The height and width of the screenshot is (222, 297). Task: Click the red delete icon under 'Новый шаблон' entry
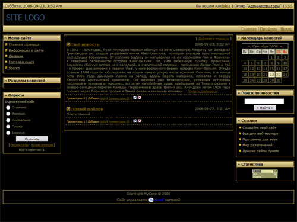(140, 121)
